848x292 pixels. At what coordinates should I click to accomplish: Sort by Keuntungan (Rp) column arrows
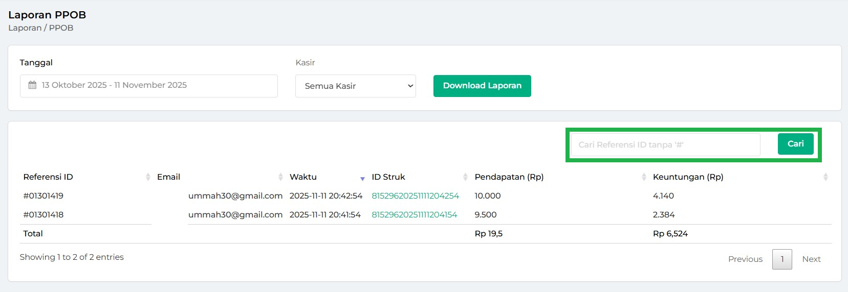(x=825, y=177)
